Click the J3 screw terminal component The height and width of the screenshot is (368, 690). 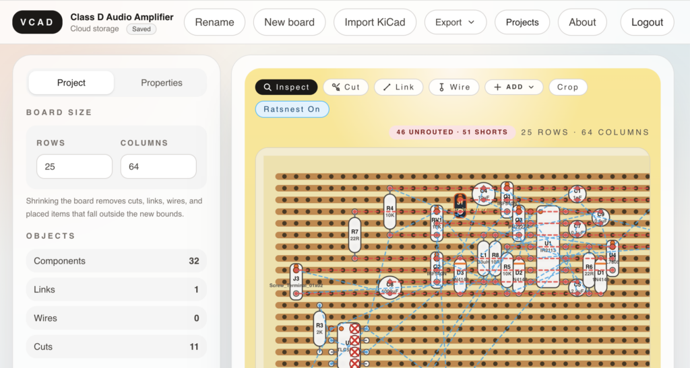coord(296,279)
